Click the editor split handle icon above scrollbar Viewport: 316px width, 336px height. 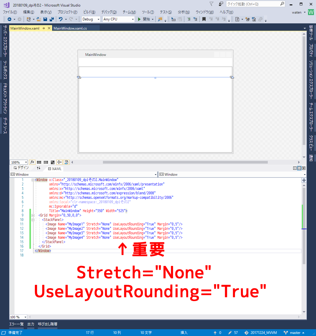click(x=304, y=180)
